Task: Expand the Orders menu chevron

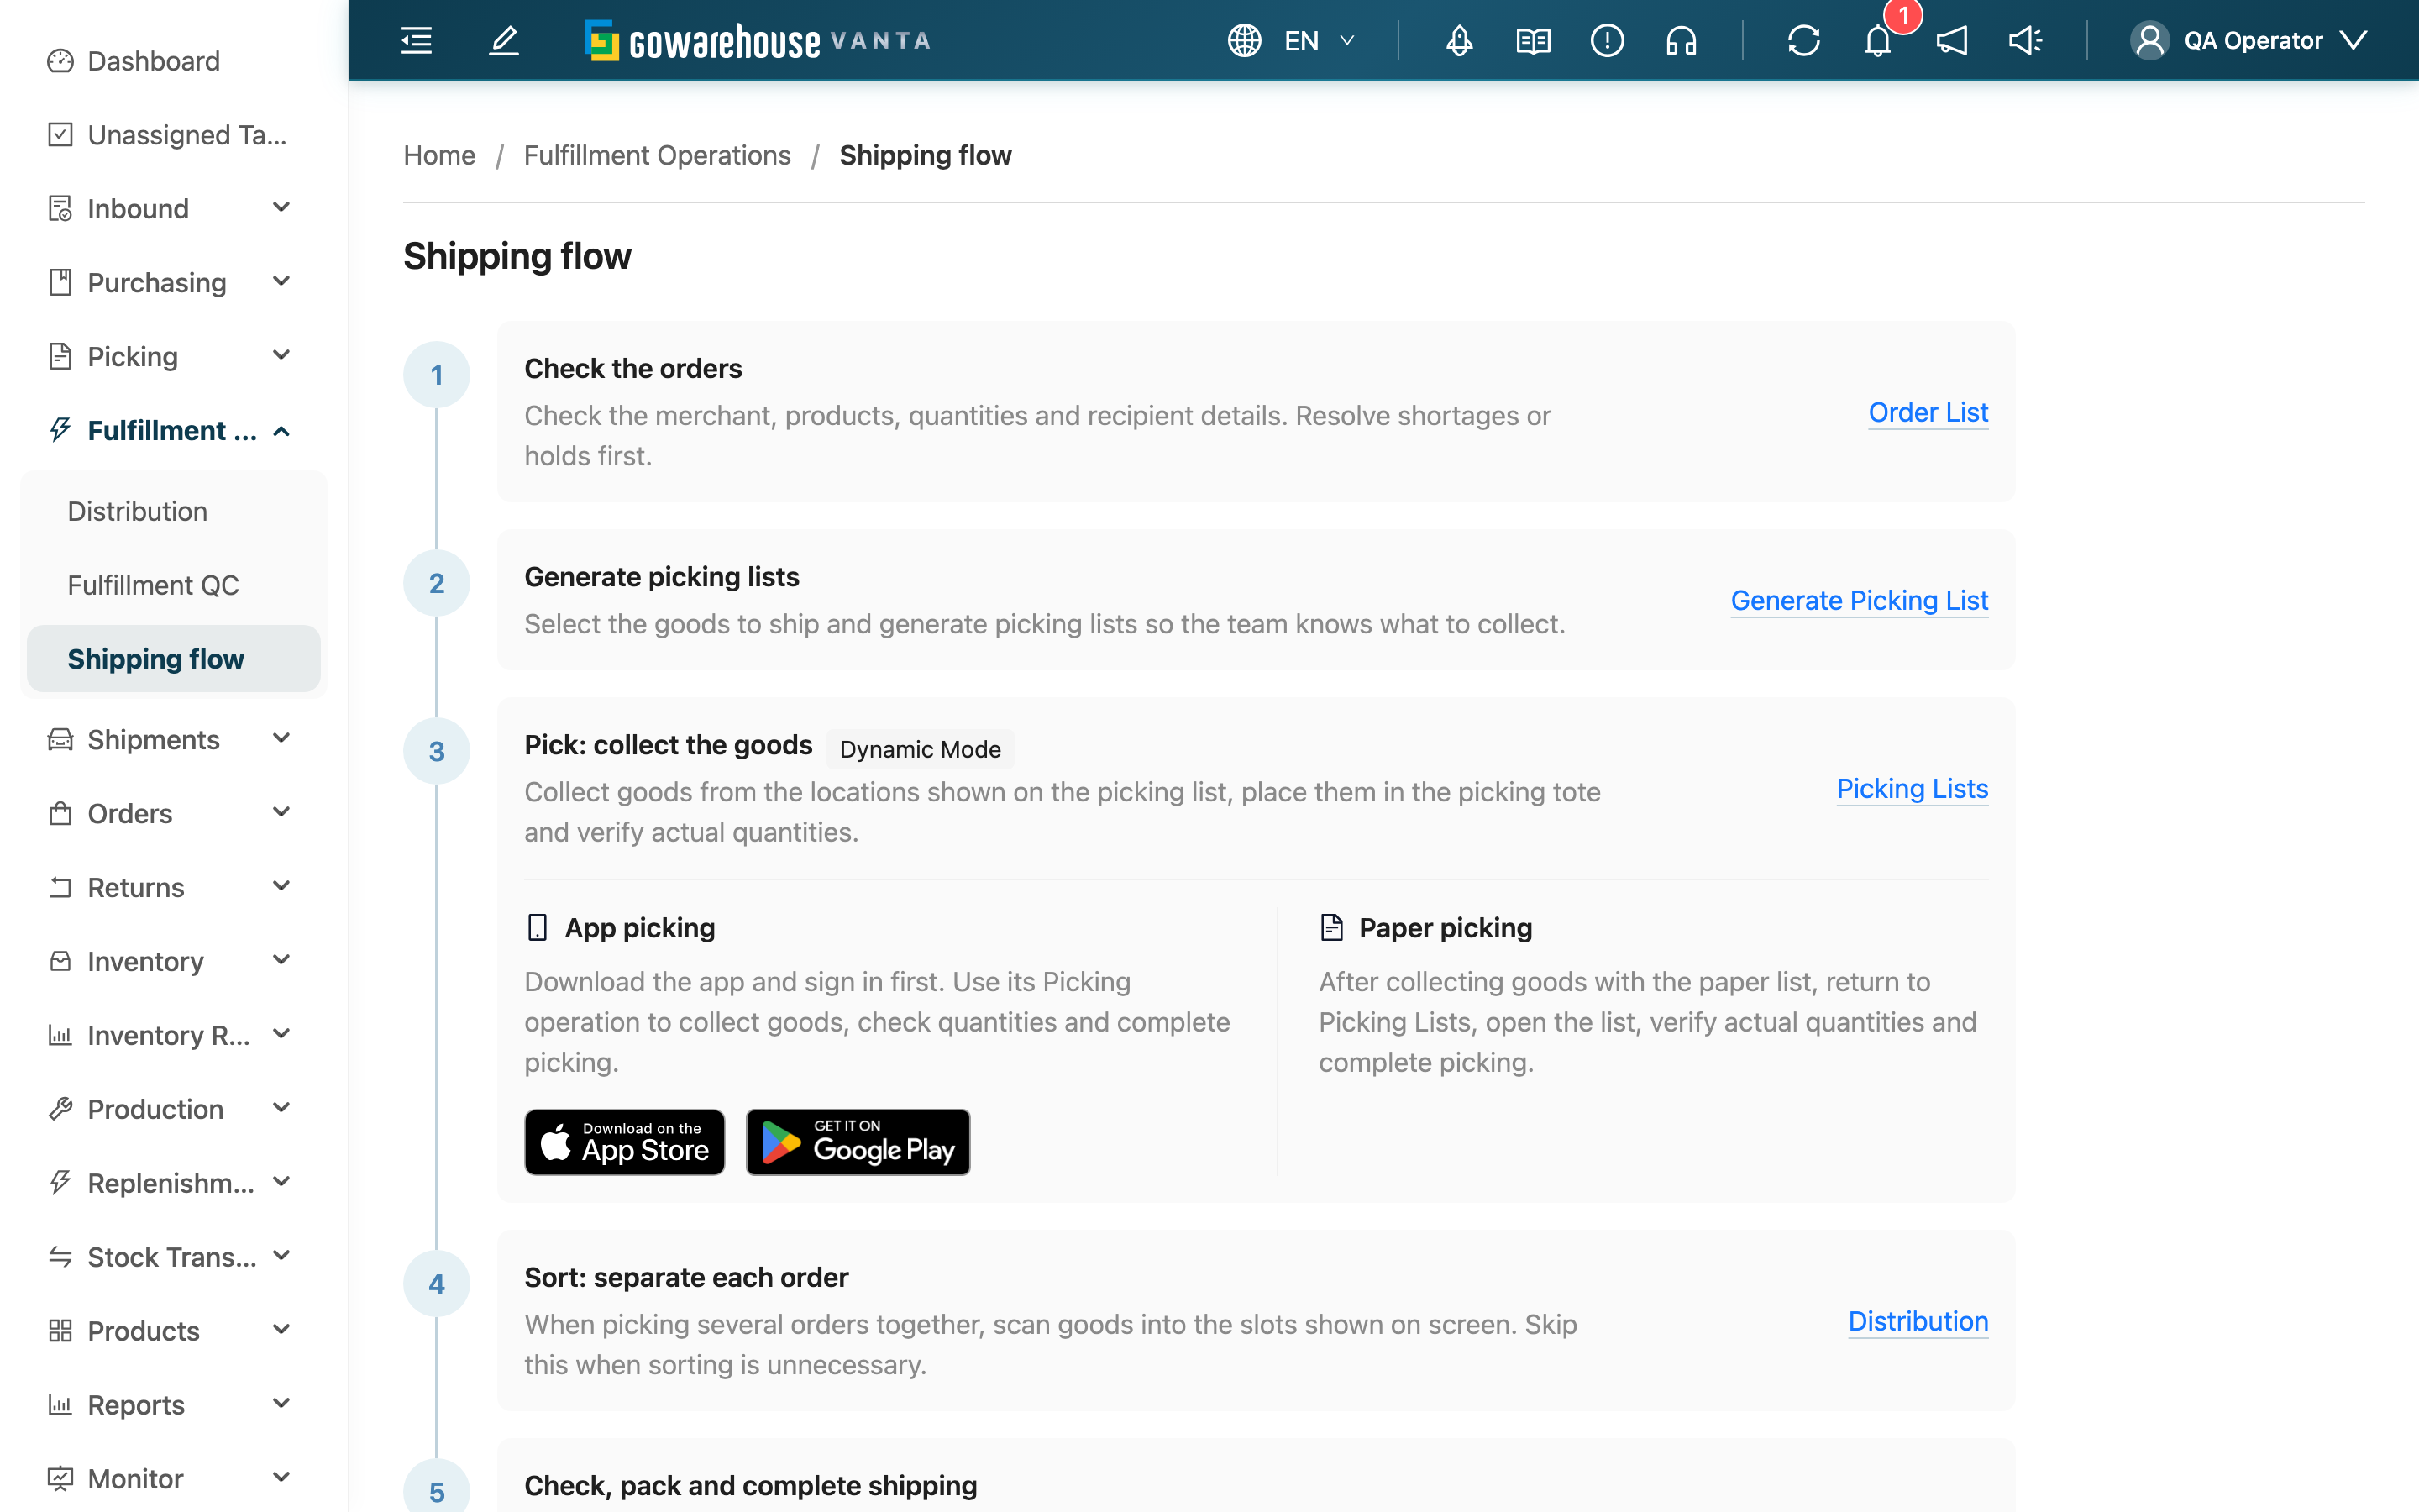Action: (282, 813)
